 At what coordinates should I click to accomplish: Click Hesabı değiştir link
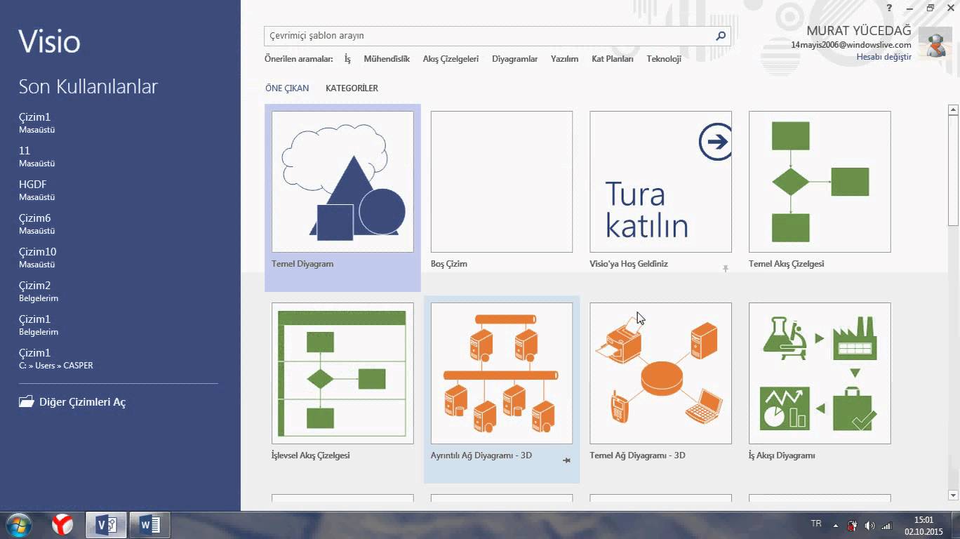click(884, 57)
